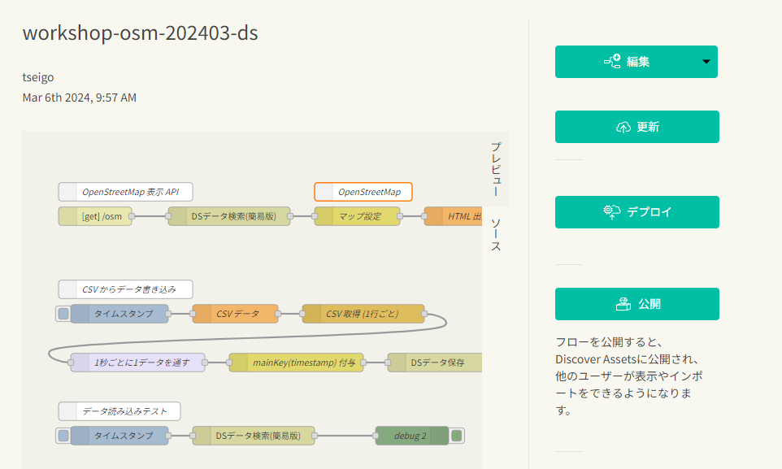Select the CSVデータ template node
782x469 pixels.
236,314
